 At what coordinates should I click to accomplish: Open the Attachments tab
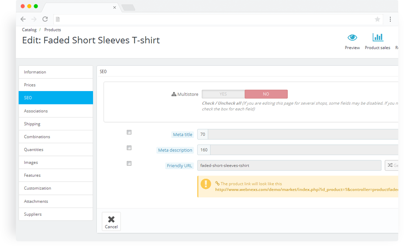[56, 201]
